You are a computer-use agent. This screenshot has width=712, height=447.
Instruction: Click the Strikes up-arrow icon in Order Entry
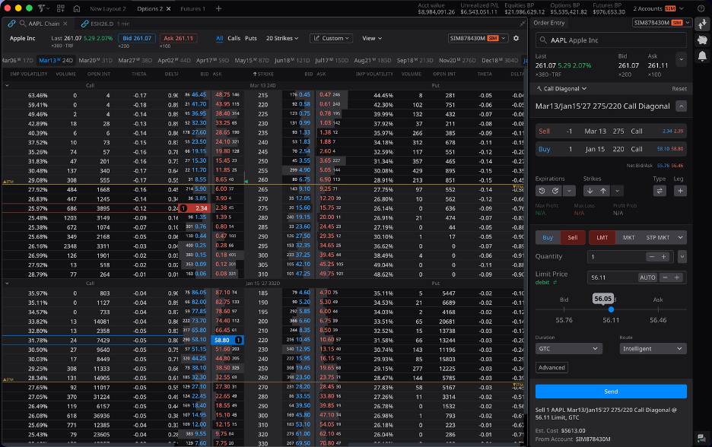(x=603, y=191)
